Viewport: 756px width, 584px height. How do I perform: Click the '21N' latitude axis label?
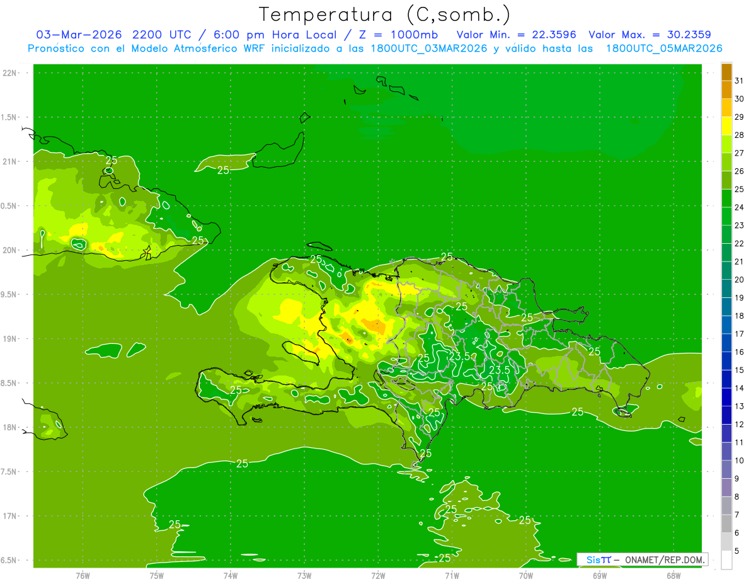[10, 162]
